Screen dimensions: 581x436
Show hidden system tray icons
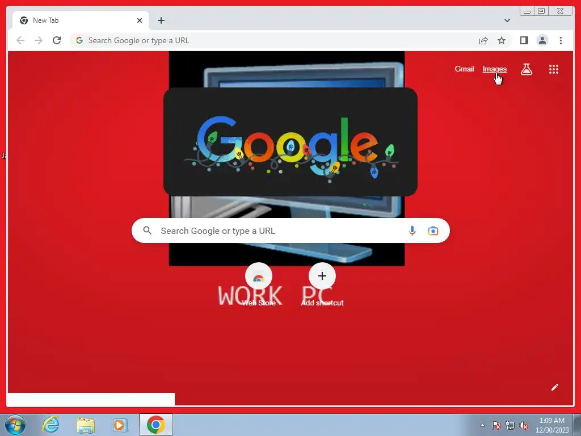[482, 425]
